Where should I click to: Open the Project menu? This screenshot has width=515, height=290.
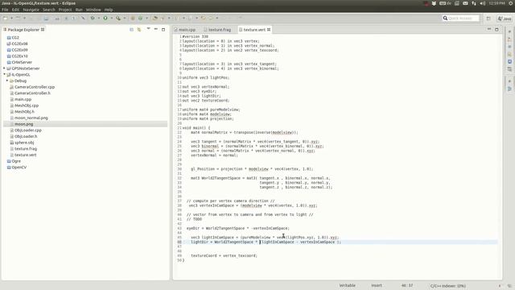point(65,10)
